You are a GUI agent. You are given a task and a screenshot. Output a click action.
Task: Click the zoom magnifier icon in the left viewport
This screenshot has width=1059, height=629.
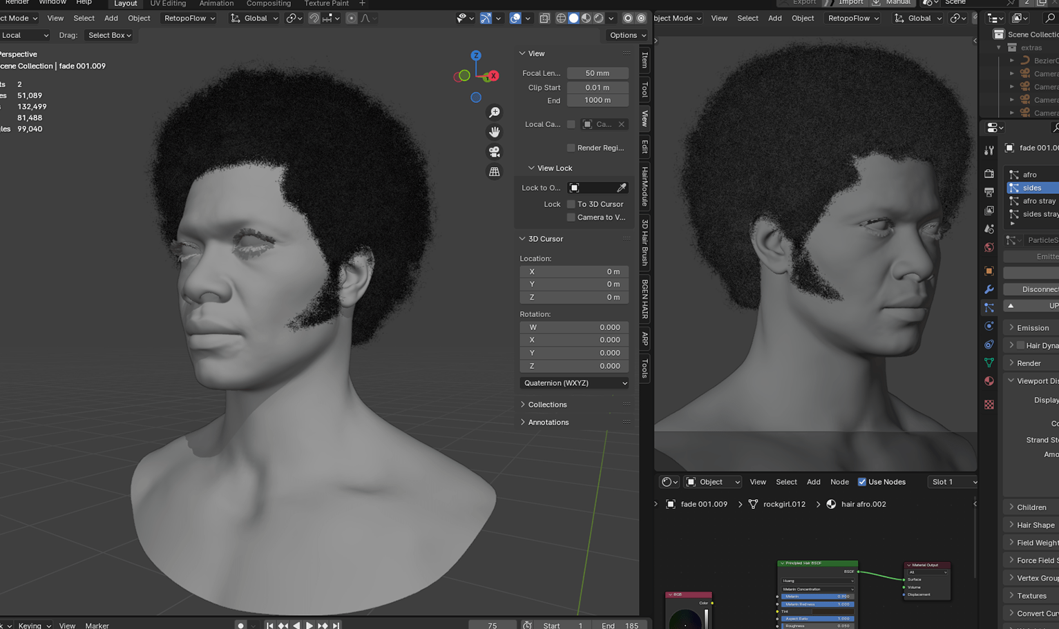tap(495, 113)
